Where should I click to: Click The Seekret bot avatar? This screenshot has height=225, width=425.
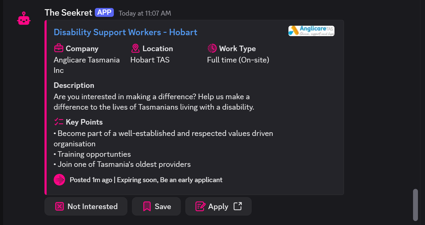[x=24, y=19]
